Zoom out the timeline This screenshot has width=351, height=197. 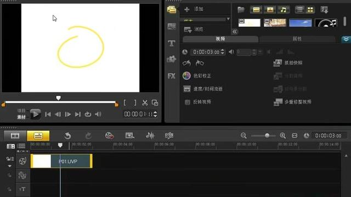pos(244,136)
